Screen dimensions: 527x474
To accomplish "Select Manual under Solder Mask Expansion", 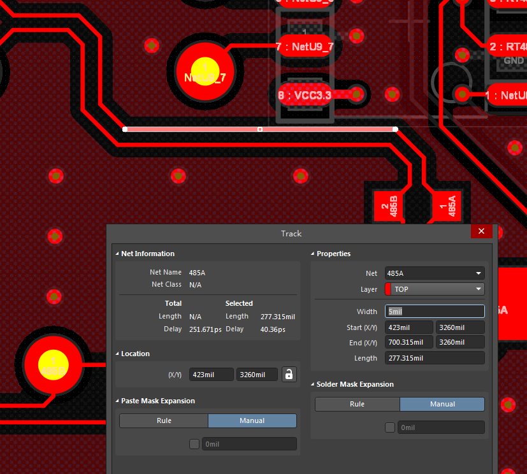I will pyautogui.click(x=442, y=404).
